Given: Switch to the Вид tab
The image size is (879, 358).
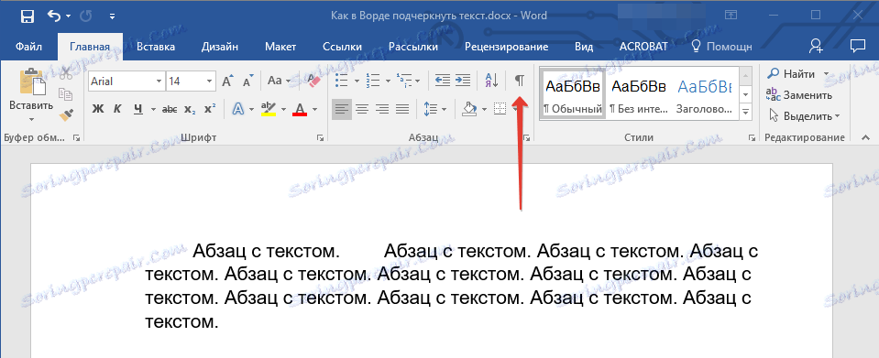Looking at the screenshot, I should pyautogui.click(x=584, y=47).
